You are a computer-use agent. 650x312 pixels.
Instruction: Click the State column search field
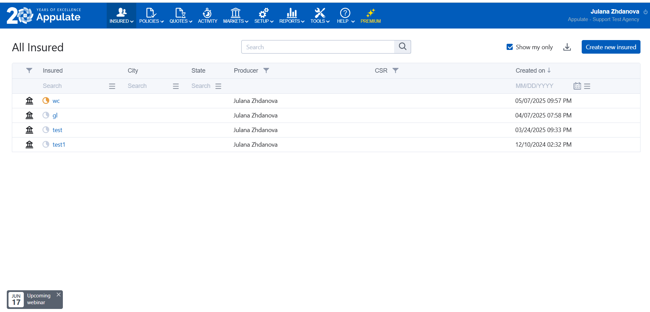tap(201, 86)
